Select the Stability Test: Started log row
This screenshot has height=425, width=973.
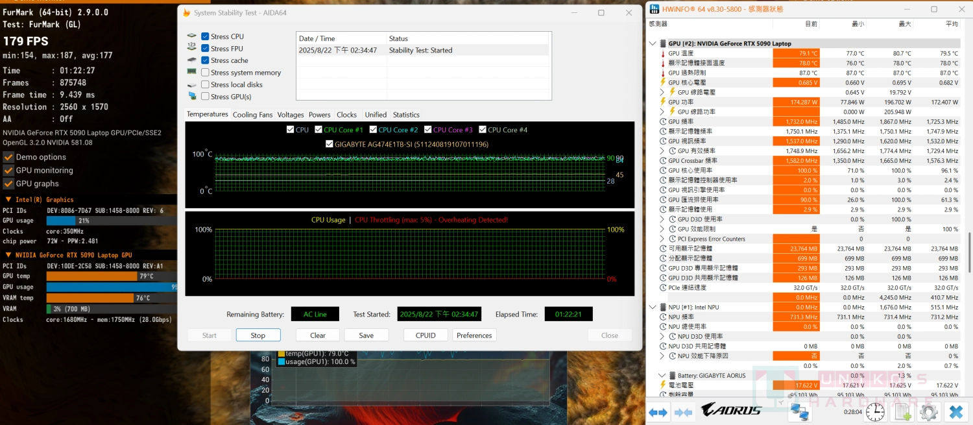pyautogui.click(x=424, y=50)
